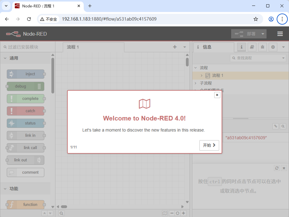The width and height of the screenshot is (289, 217).
Task: Open the info sidebar tab
Action: tap(241, 47)
